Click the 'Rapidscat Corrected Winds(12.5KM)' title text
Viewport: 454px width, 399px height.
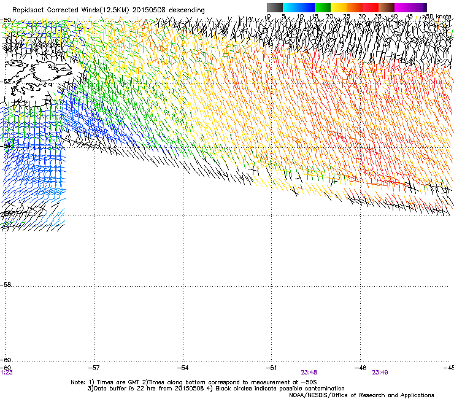pos(71,10)
